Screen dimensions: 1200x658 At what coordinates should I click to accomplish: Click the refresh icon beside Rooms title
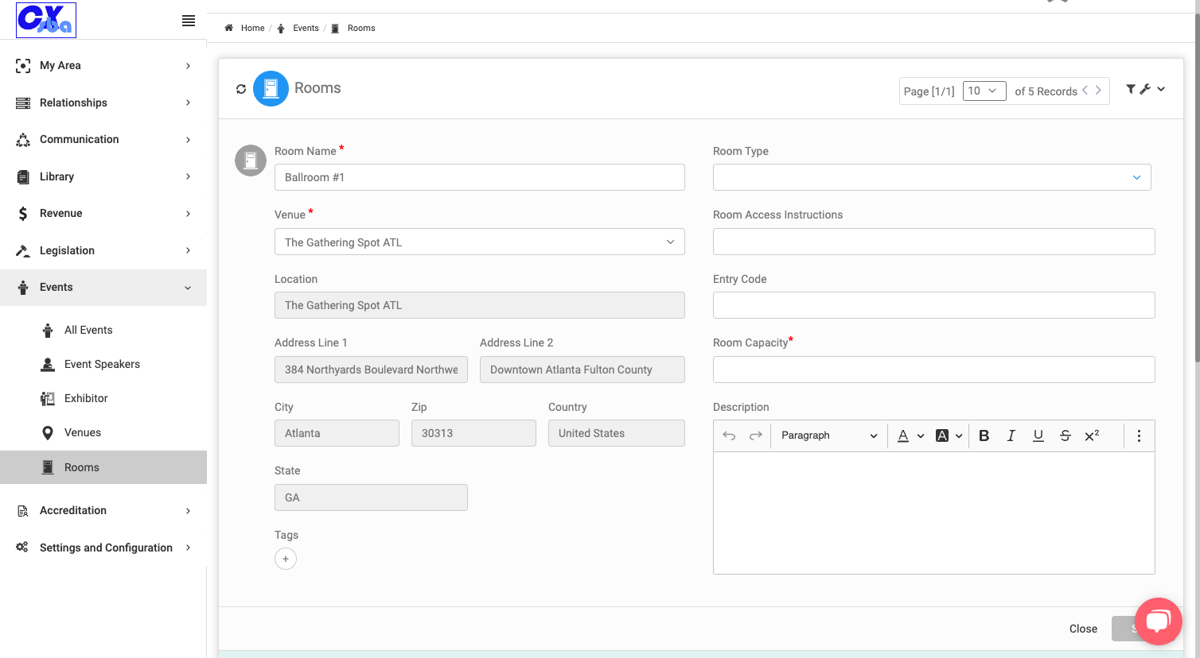[x=241, y=89]
